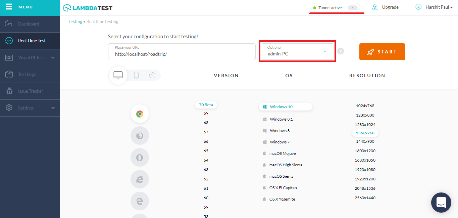Click the help question mark icon
The width and height of the screenshot is (458, 218).
click(x=341, y=51)
